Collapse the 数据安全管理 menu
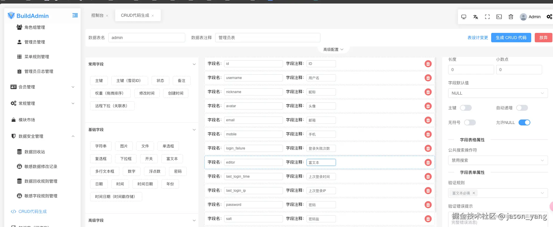553x227 pixels. click(42, 136)
